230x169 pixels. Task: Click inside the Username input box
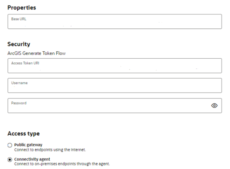pos(114,87)
